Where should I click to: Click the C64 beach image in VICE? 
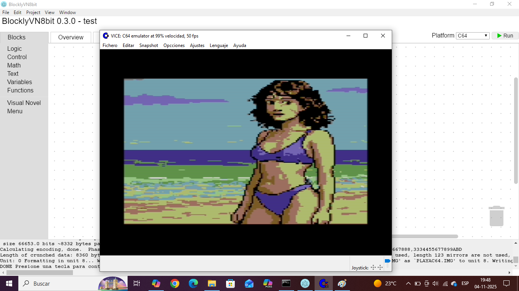246,151
